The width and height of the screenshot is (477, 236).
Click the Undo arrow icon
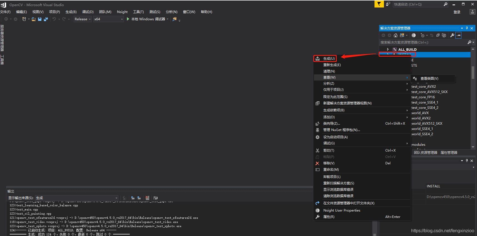pyautogui.click(x=54, y=19)
